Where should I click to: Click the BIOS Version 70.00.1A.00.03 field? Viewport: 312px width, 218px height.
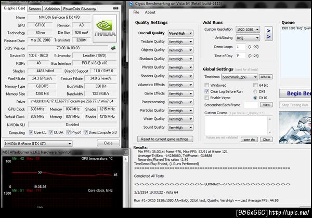click(x=68, y=48)
